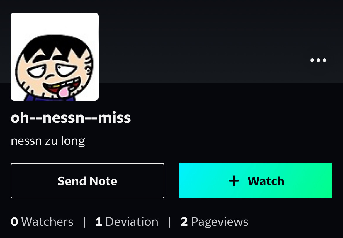Viewport: 343px width, 238px height.
Task: Watch this deviant with the gradient button
Action: coord(255,181)
